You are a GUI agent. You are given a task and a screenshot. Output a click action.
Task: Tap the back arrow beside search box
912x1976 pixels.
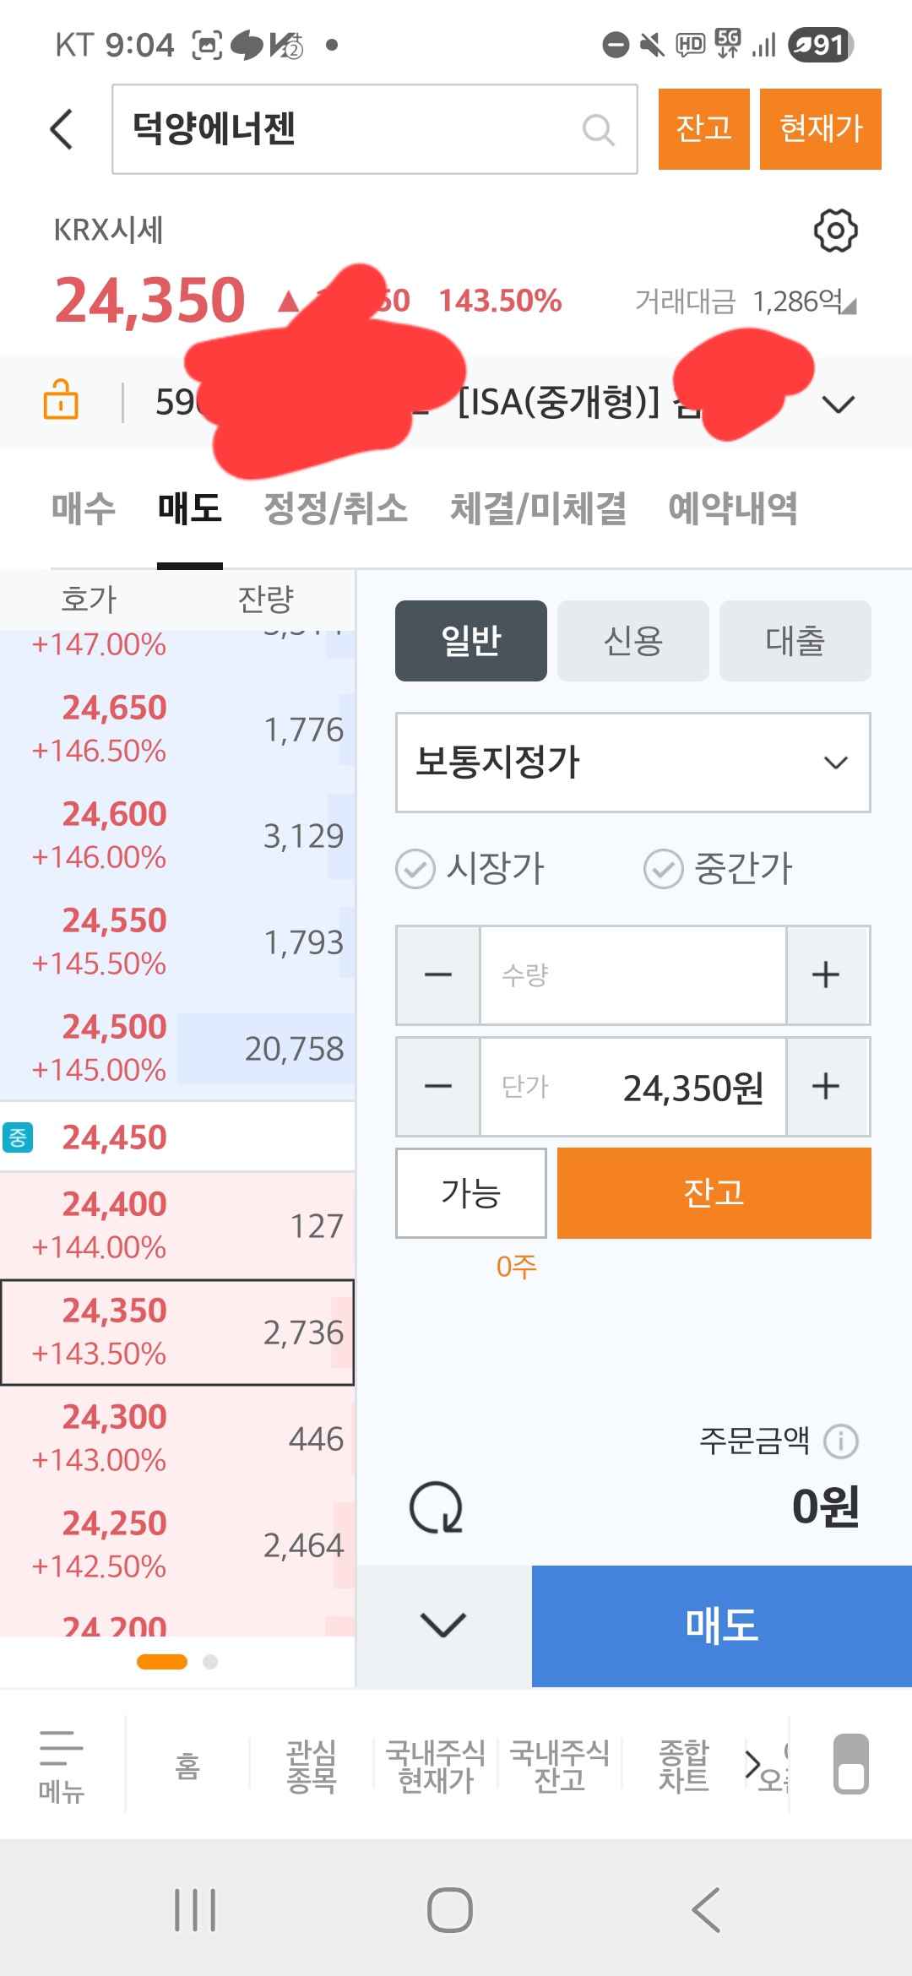(x=62, y=129)
